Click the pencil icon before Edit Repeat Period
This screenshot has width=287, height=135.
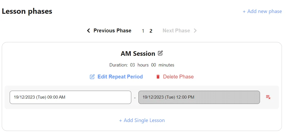(x=92, y=77)
